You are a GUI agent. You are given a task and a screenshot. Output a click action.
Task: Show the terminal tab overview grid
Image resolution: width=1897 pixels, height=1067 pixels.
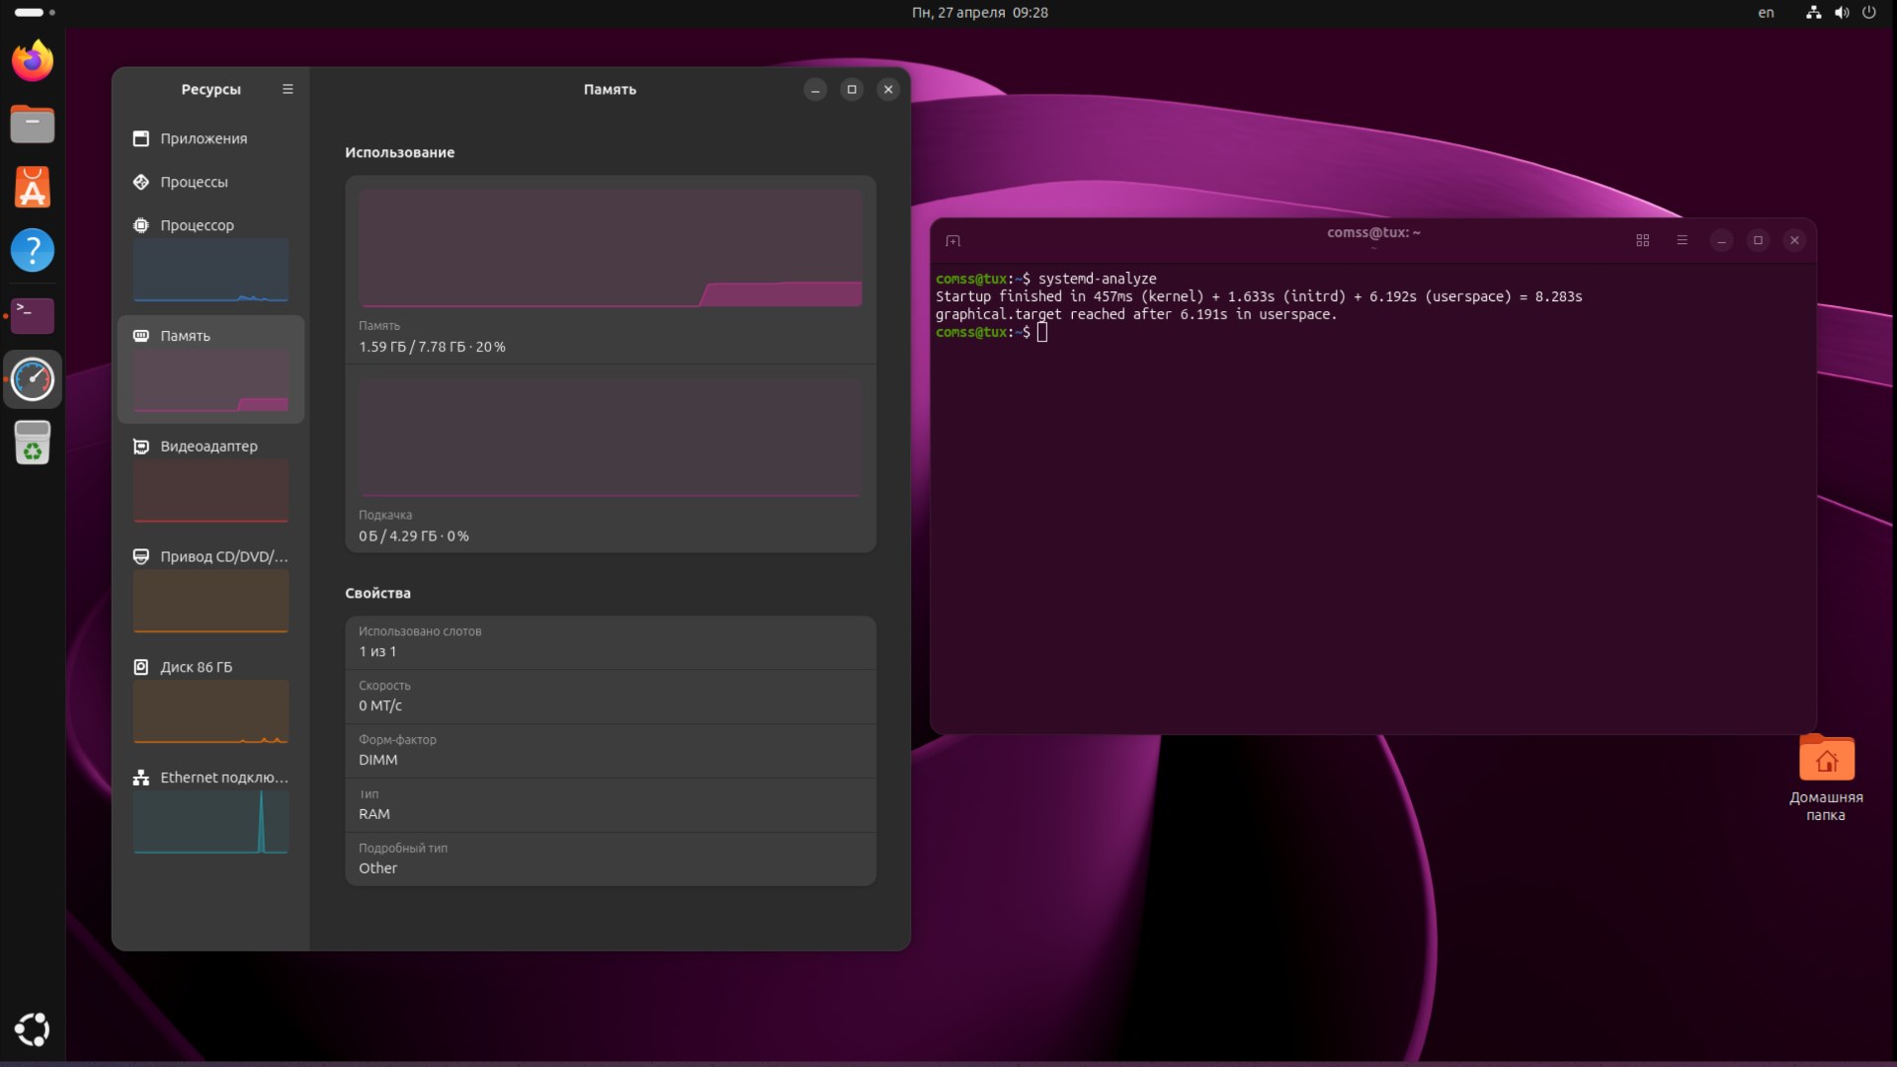[1642, 241]
